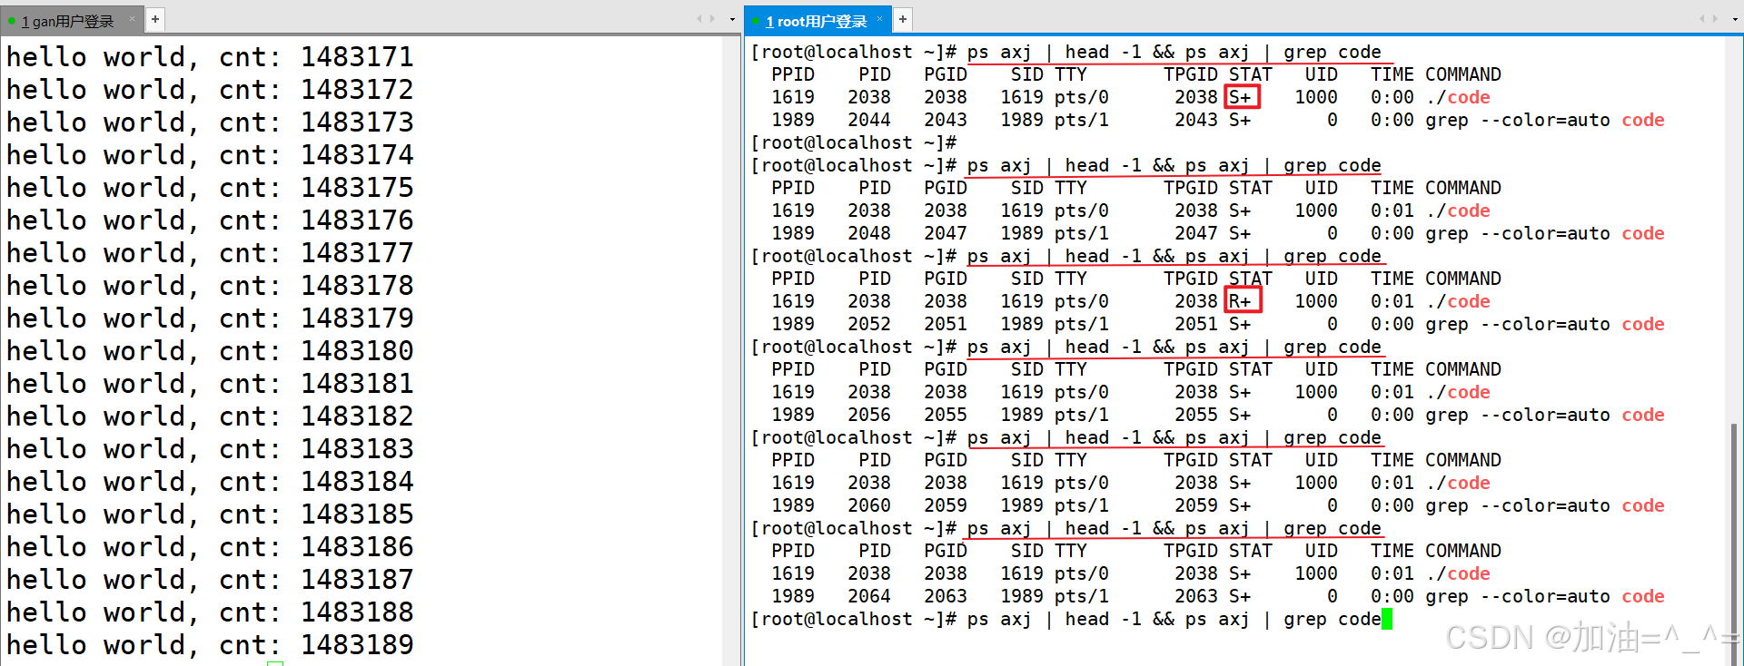The image size is (1744, 666).
Task: Click the green status dot on root tab
Action: tap(756, 21)
